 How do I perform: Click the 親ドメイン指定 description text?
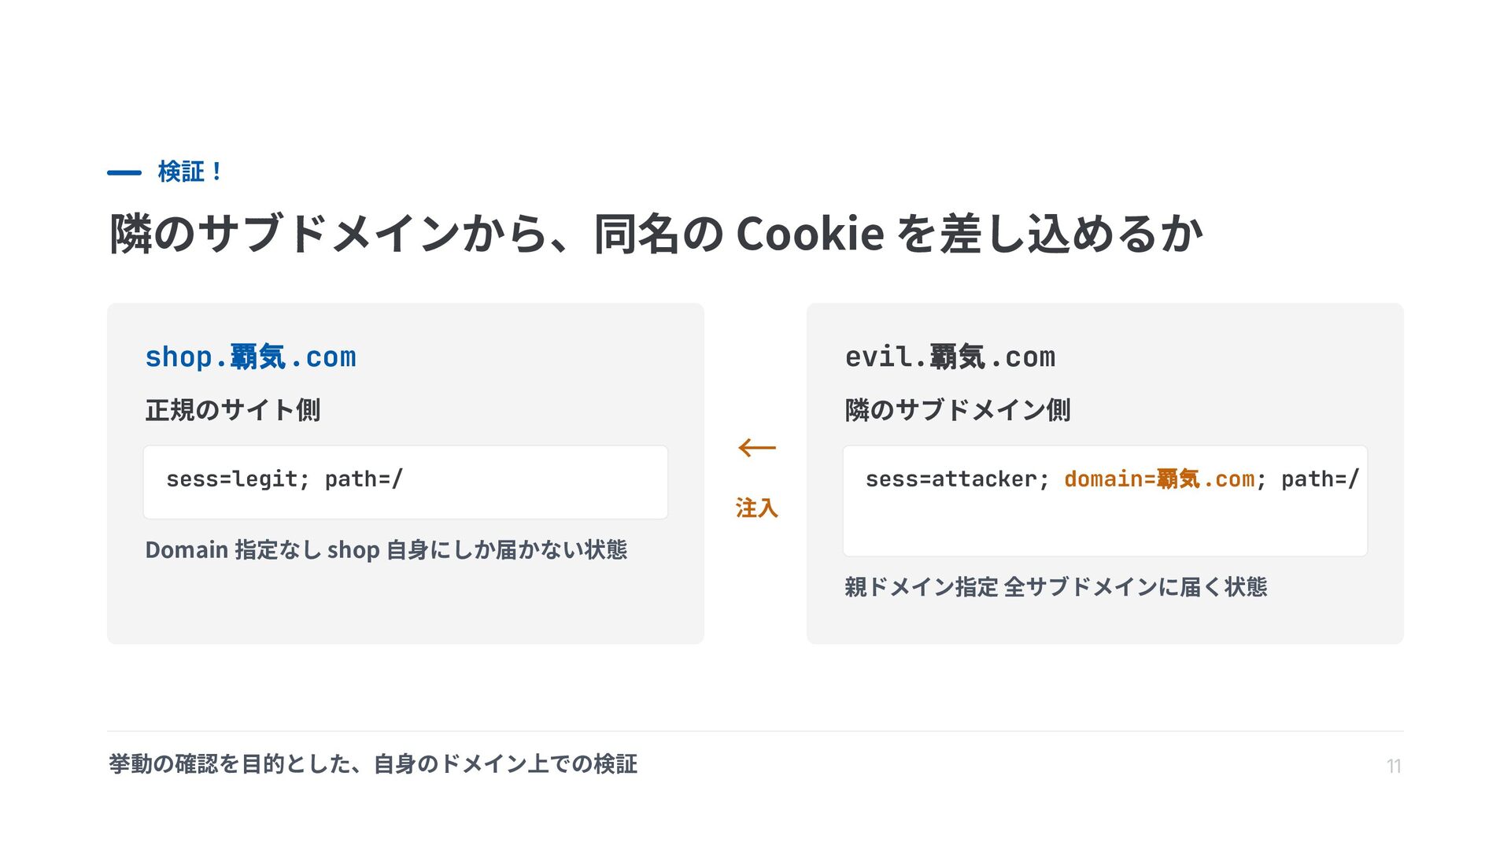coord(1056,586)
